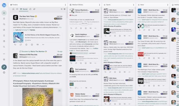Viewport: 179px width, 106px height.
Task: Switch to the house icon timeline tab
Action: [x=13, y=9]
